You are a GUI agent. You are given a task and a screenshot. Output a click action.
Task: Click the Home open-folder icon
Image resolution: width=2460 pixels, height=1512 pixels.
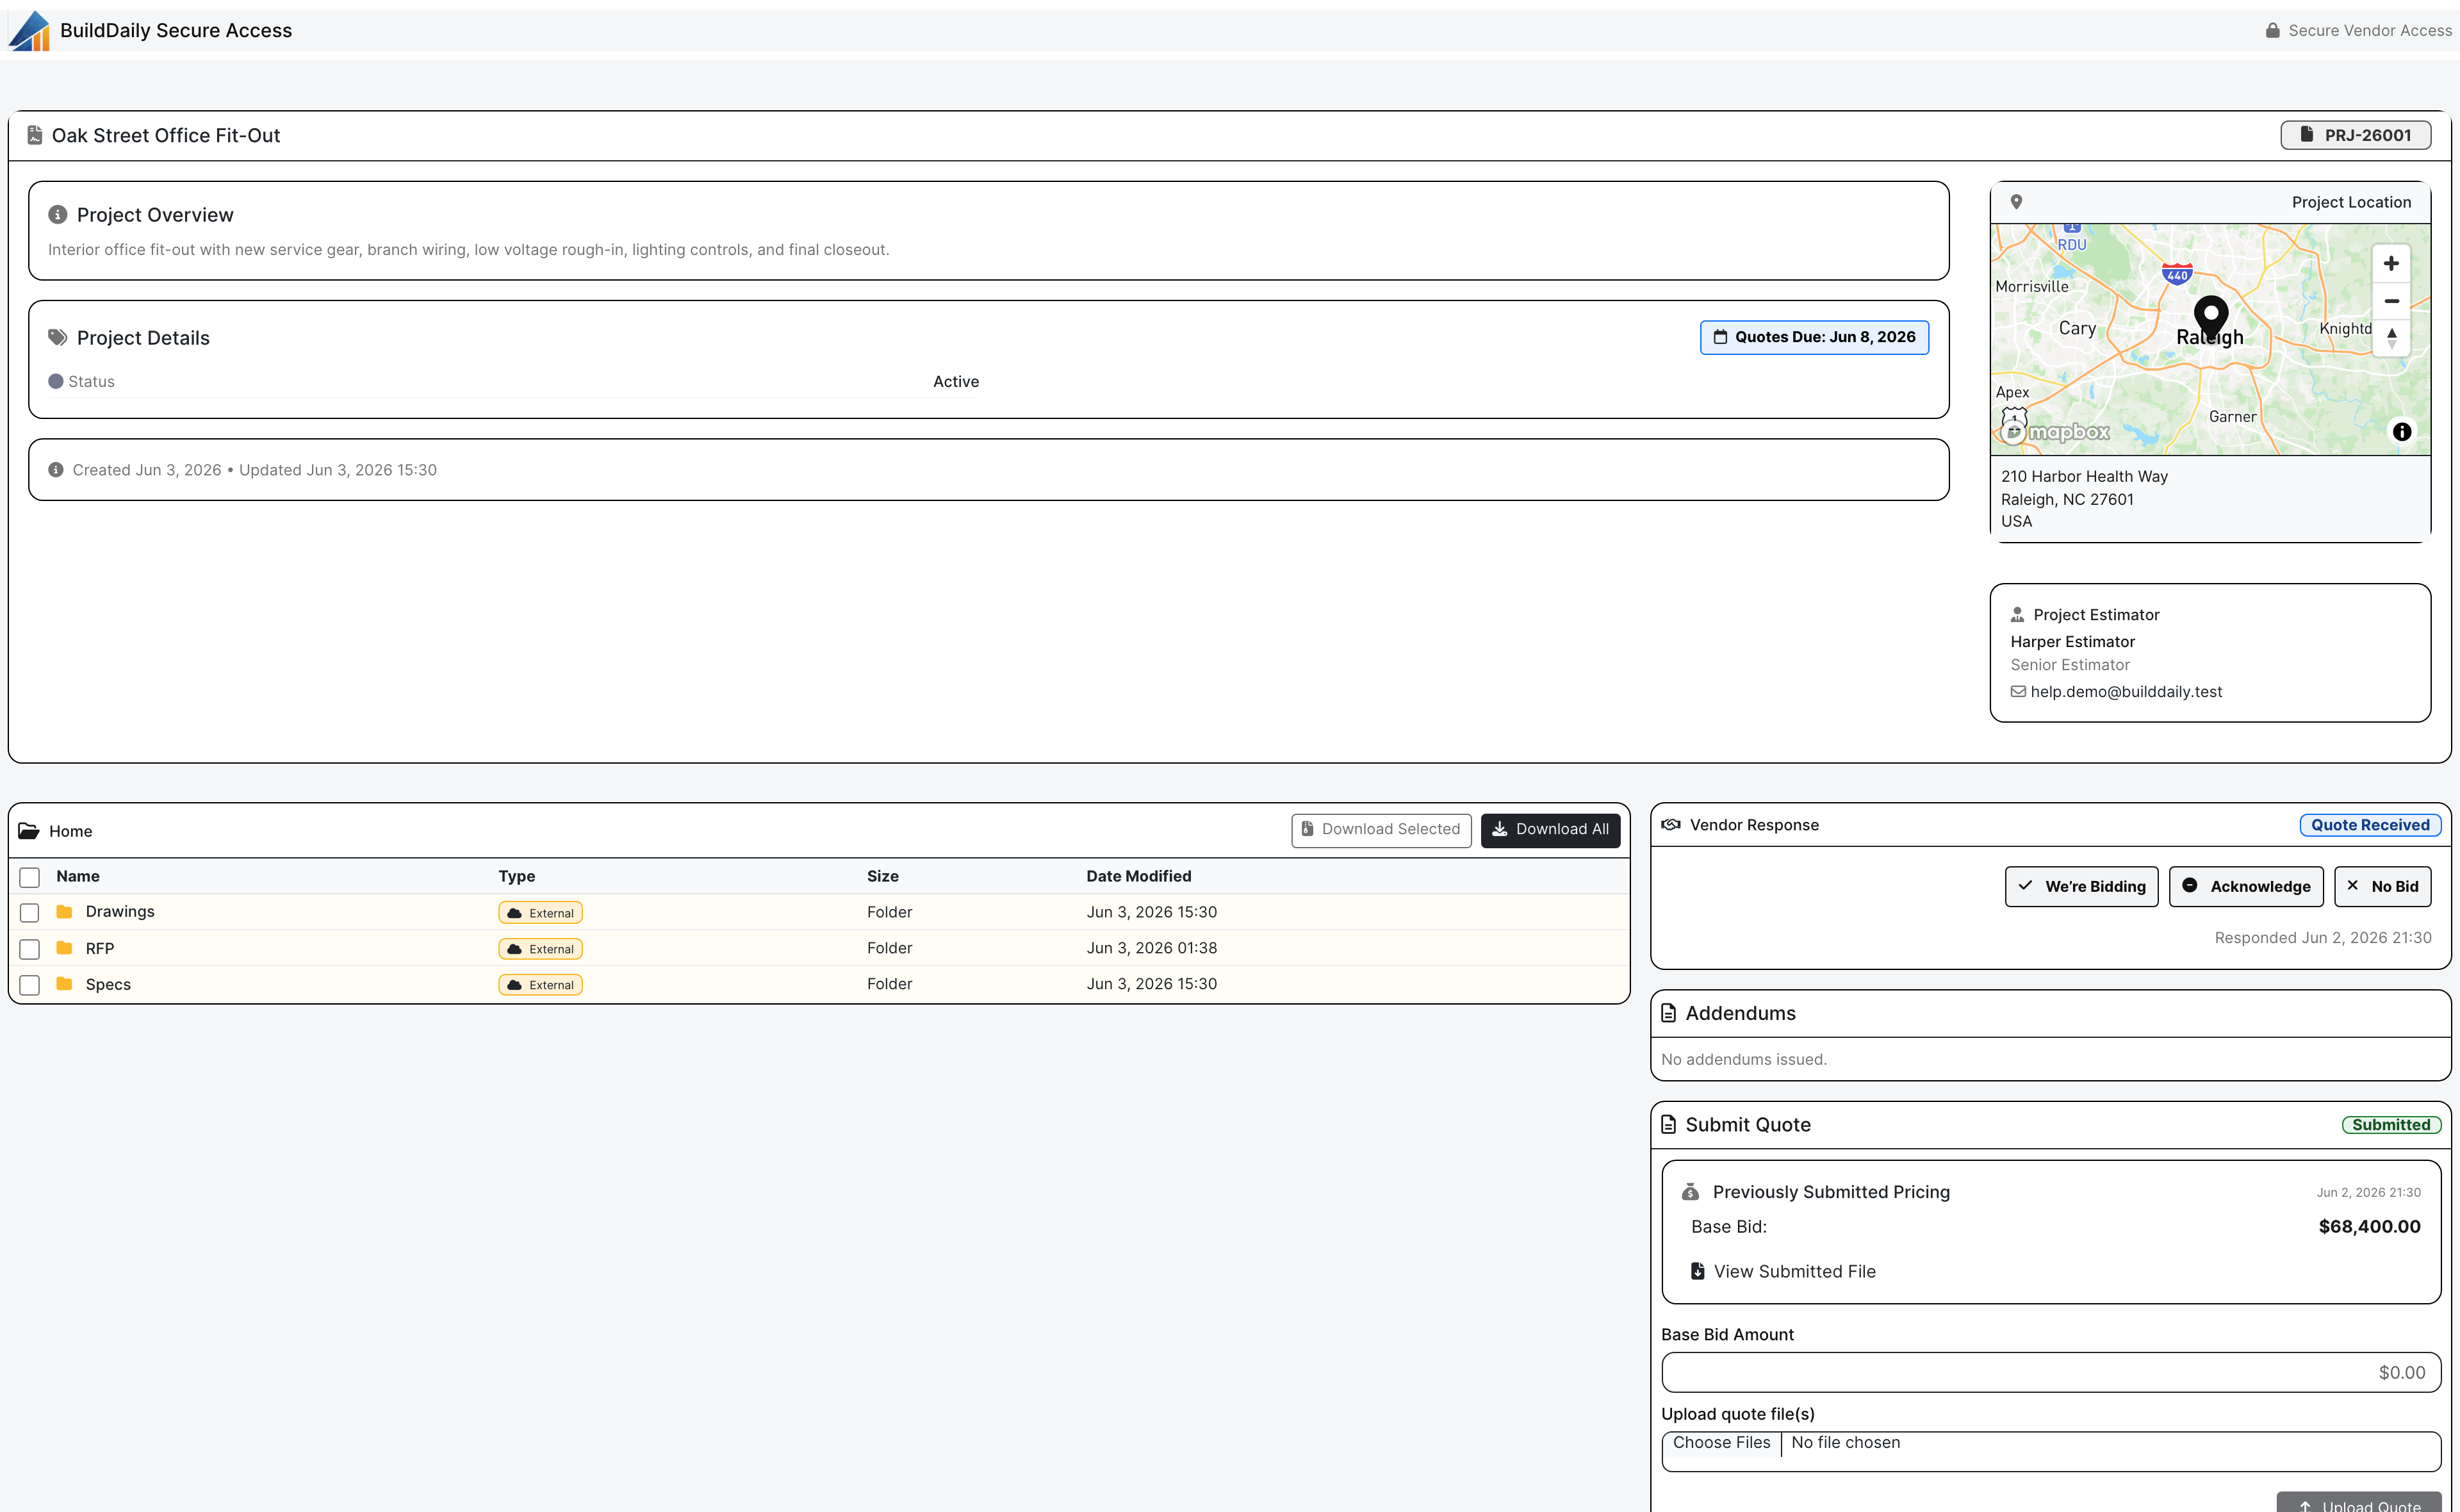click(x=29, y=831)
